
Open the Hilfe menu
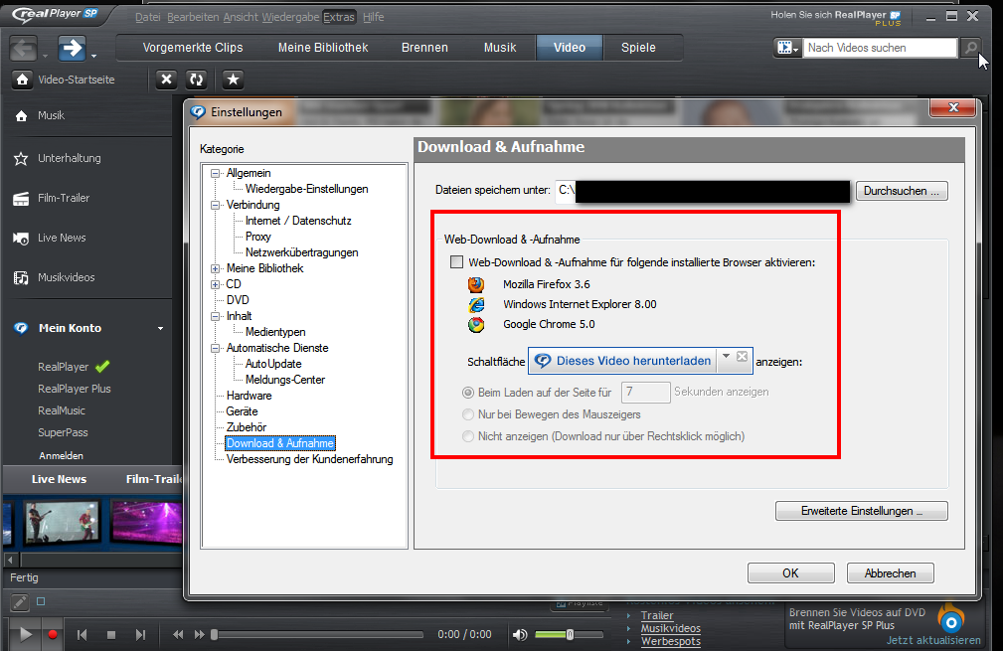click(x=374, y=17)
